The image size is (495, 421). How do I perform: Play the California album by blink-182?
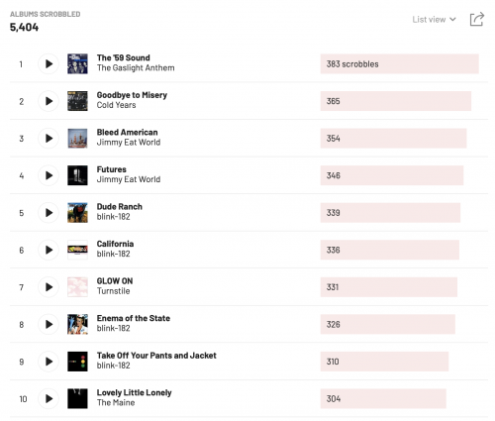(49, 250)
